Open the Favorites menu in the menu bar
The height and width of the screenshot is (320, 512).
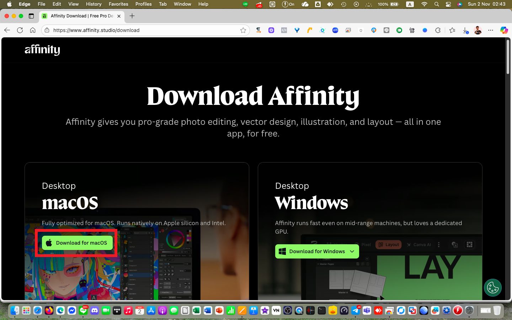coord(118,4)
